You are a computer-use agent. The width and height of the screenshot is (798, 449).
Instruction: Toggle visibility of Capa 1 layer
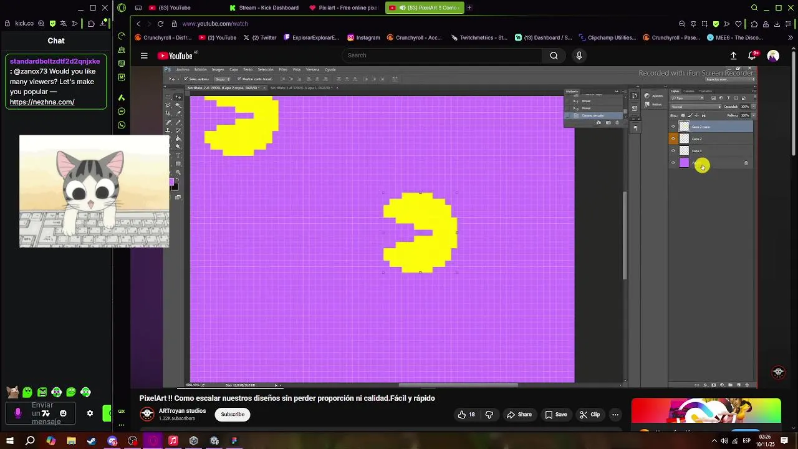coord(673,151)
